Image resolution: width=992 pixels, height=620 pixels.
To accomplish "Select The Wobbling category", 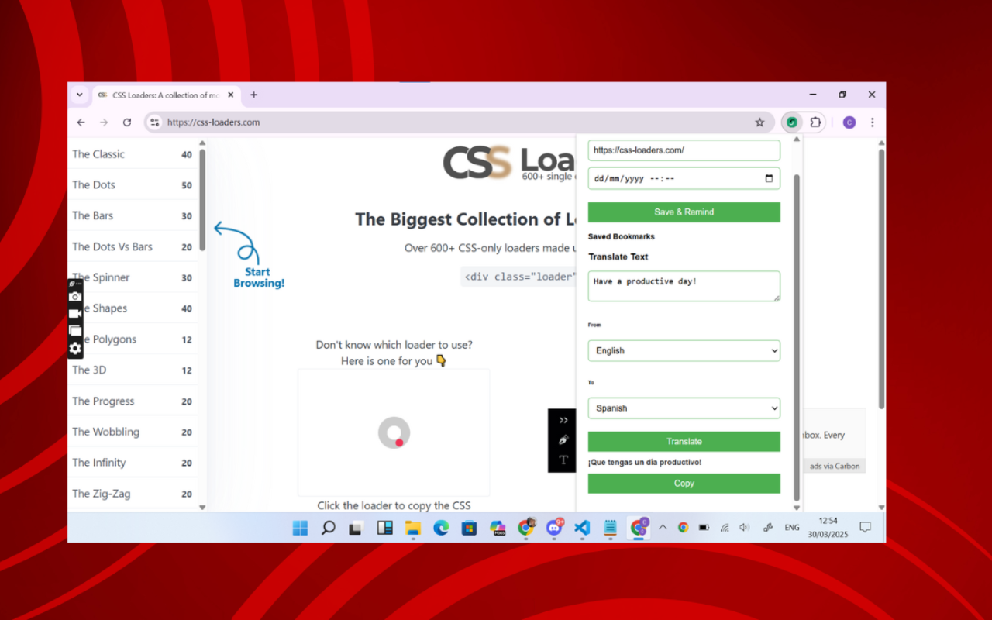I will click(x=133, y=432).
